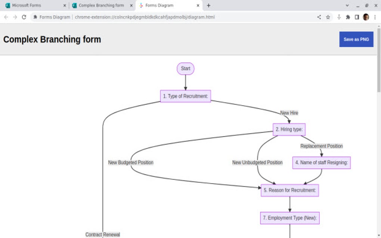Click the Save as PNG button
This screenshot has height=238, width=381.
(x=356, y=39)
